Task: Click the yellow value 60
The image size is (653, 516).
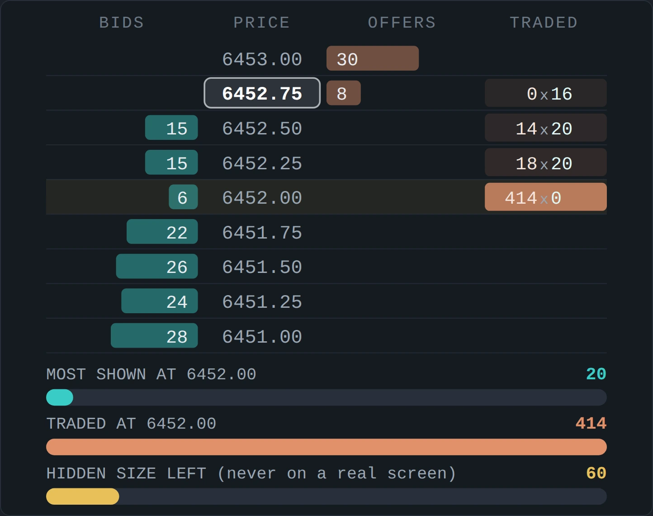Action: click(596, 473)
